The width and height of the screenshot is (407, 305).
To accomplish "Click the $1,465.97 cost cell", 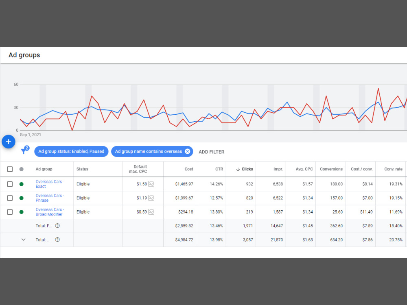I will pyautogui.click(x=184, y=184).
